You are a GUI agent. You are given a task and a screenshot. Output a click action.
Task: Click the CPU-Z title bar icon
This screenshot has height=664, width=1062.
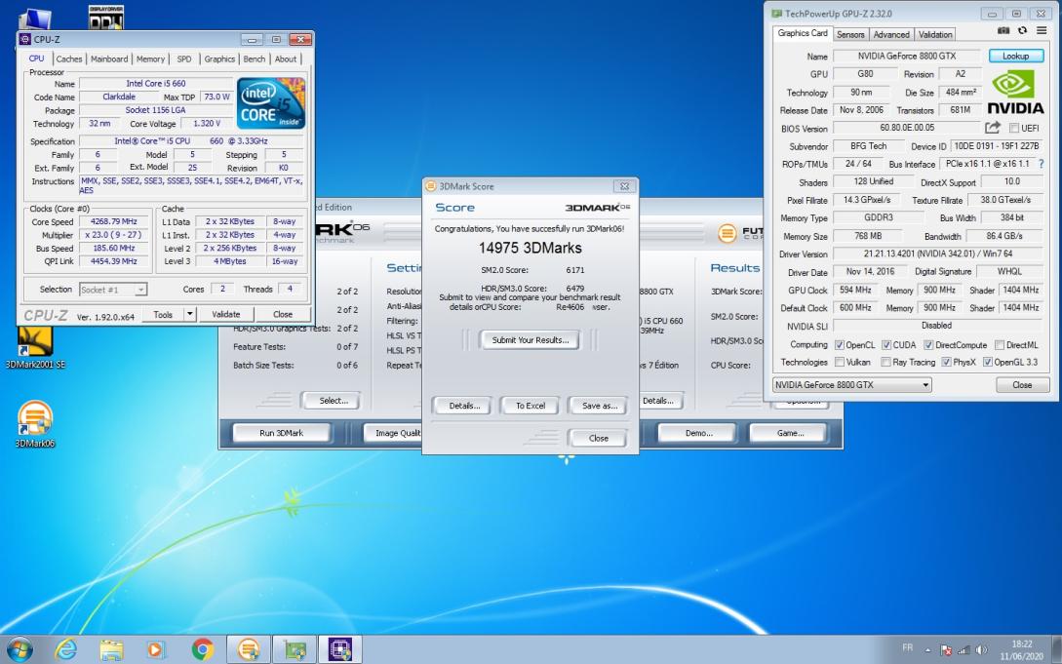pyautogui.click(x=25, y=39)
